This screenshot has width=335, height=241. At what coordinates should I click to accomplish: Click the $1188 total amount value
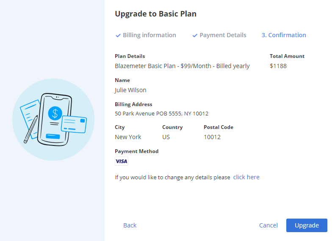tap(278, 66)
